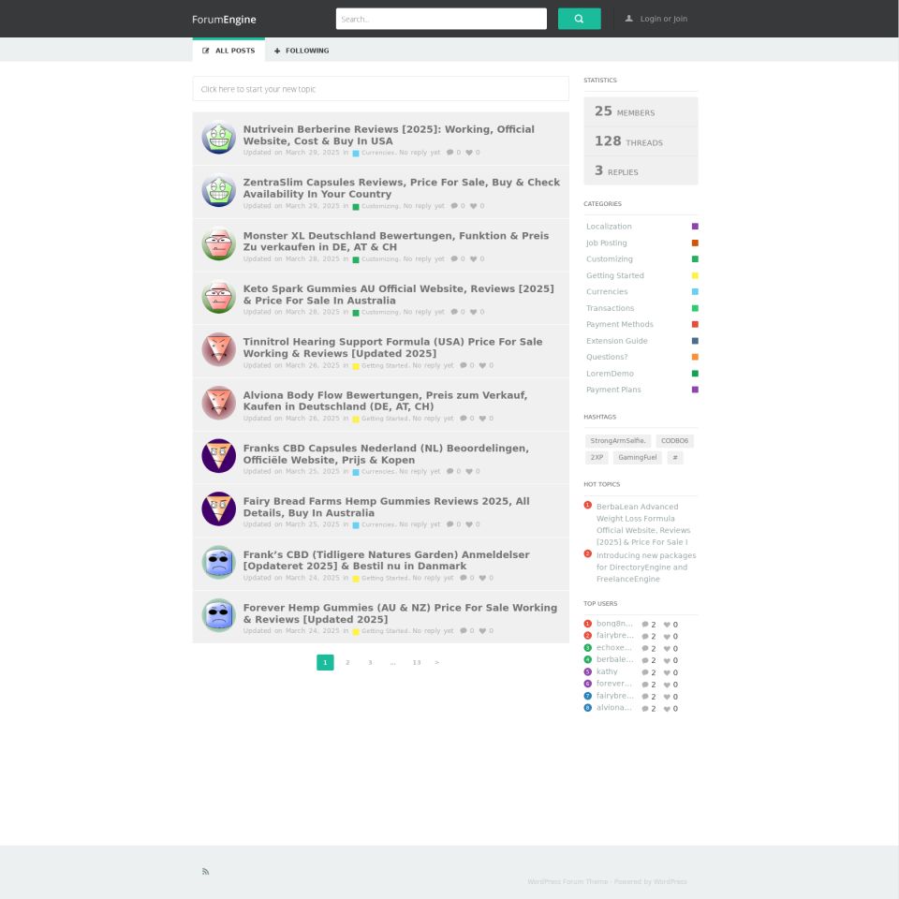Click the yellow swatch beside Getting Started

point(695,275)
